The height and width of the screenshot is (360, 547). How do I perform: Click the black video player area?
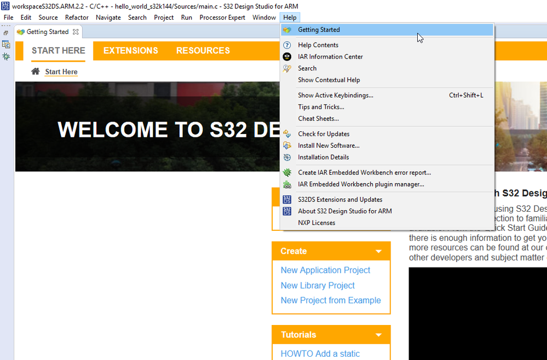click(x=478, y=313)
